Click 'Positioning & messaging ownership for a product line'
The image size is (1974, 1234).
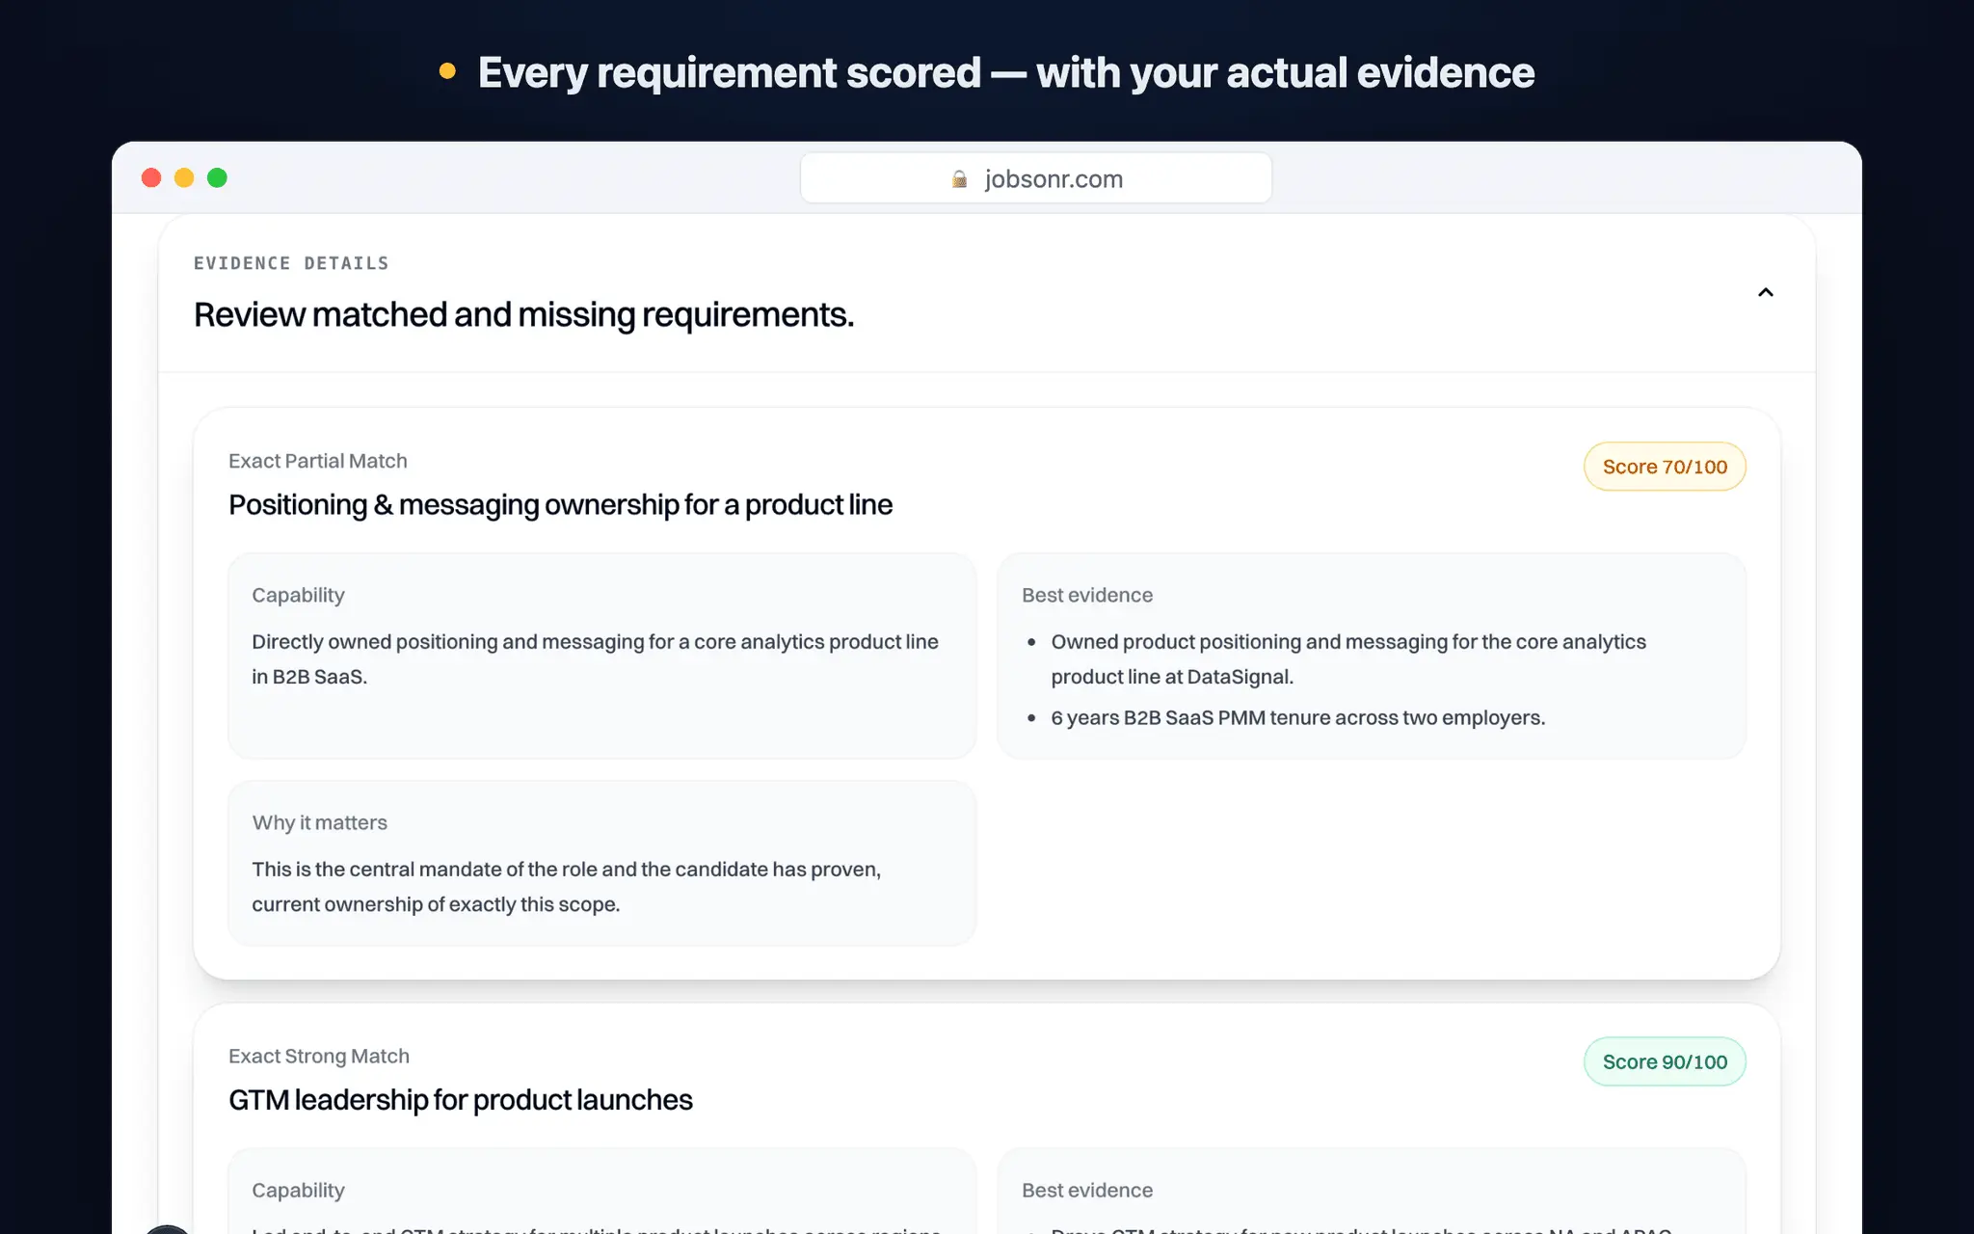[560, 505]
